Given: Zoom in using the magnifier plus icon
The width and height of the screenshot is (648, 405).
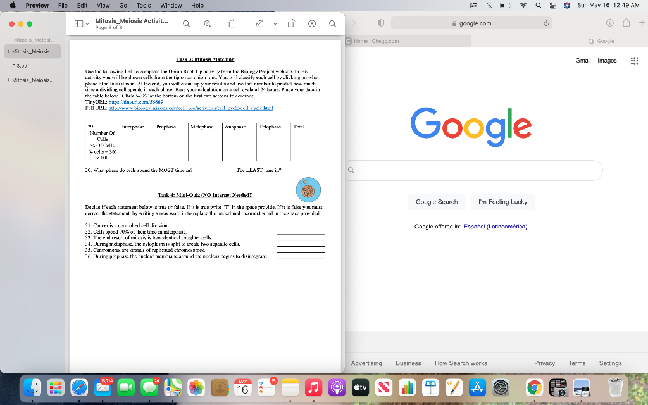Looking at the screenshot, I should [x=207, y=23].
